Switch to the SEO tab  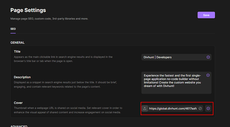click(13, 29)
